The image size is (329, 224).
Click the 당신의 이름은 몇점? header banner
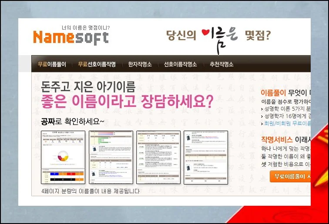point(218,36)
